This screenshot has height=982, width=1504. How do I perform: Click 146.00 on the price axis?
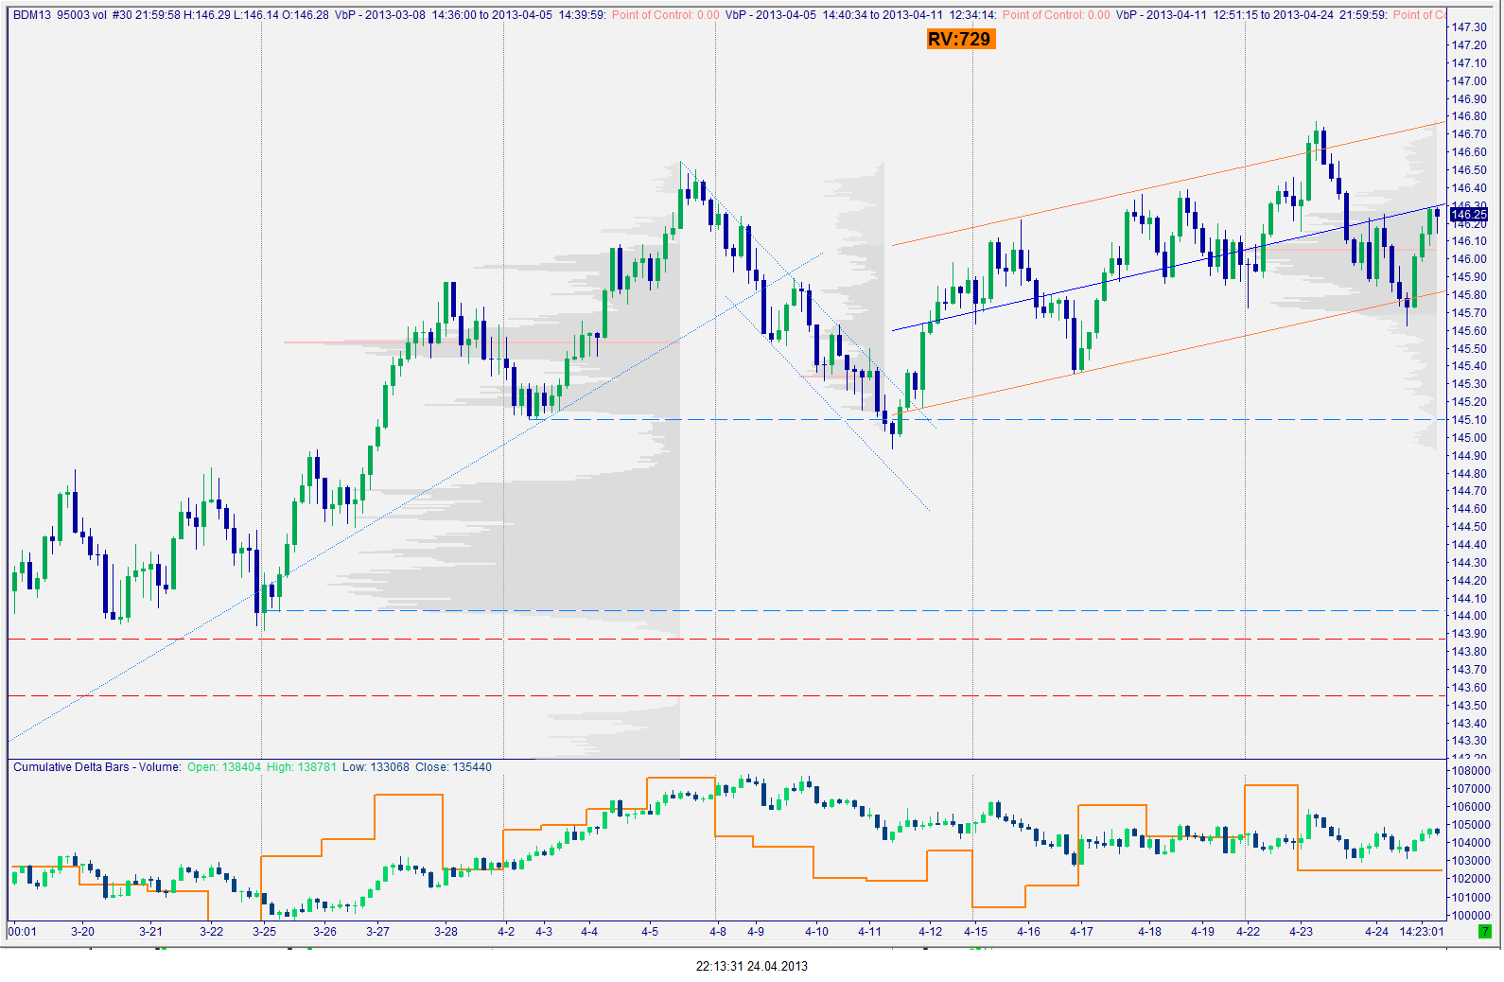tap(1469, 259)
